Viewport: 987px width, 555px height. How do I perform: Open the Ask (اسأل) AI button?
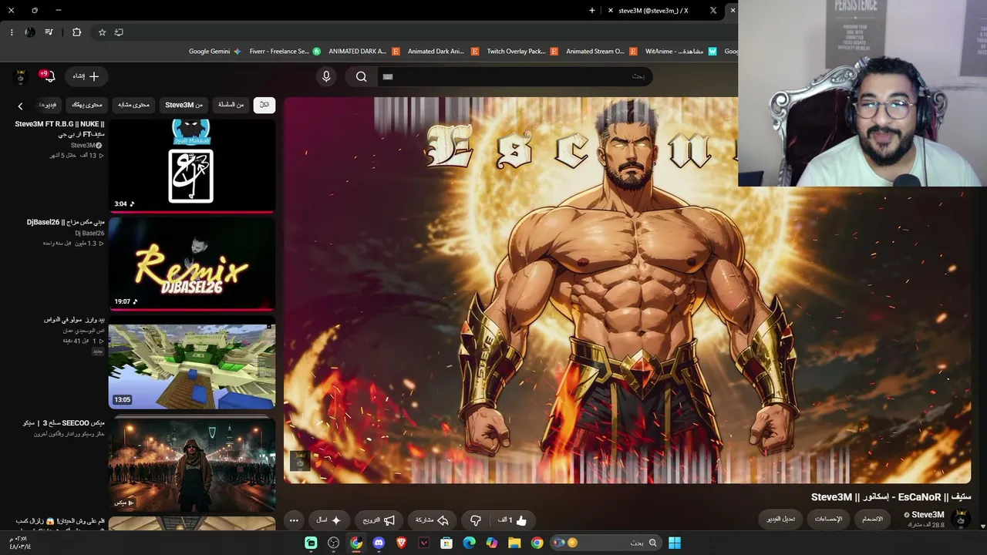[x=328, y=520]
